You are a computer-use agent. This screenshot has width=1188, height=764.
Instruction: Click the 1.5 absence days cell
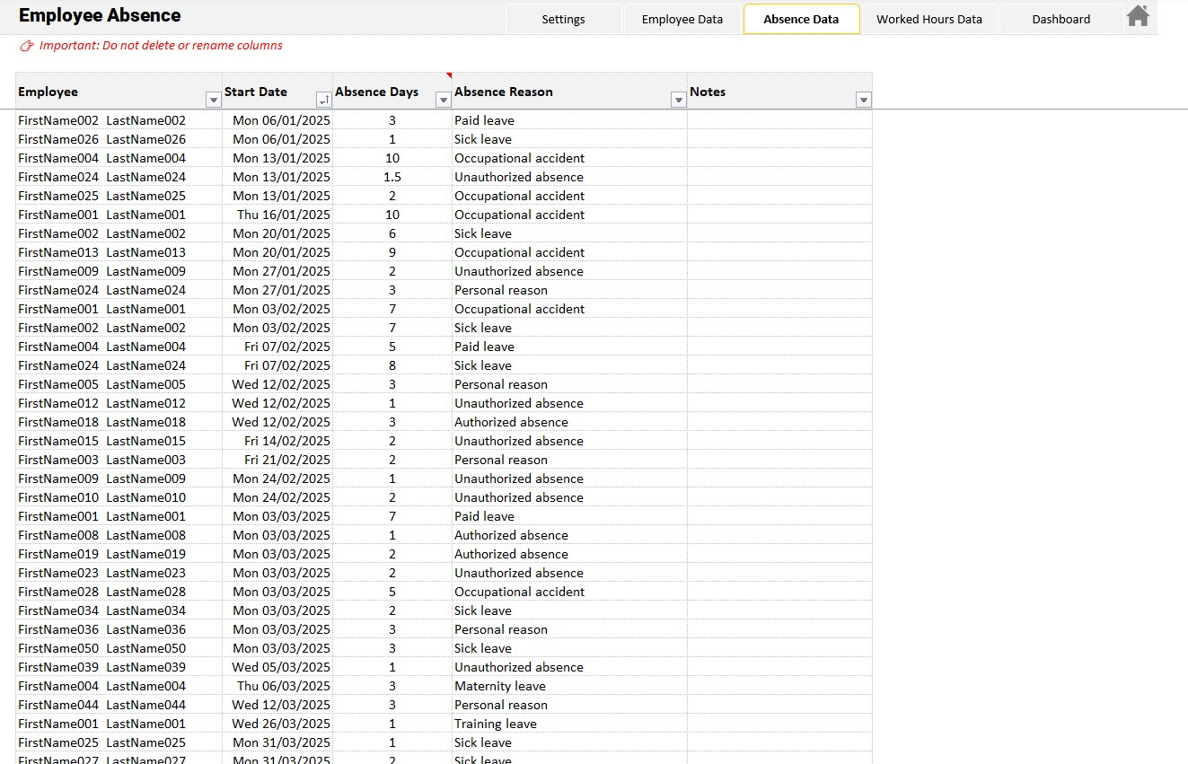[392, 177]
